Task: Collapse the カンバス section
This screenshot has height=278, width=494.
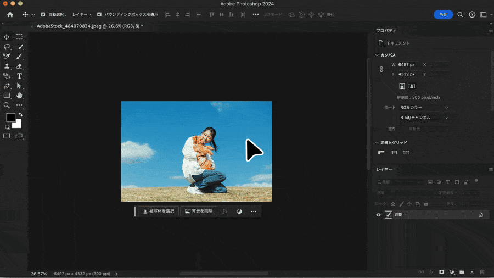Action: 377,55
